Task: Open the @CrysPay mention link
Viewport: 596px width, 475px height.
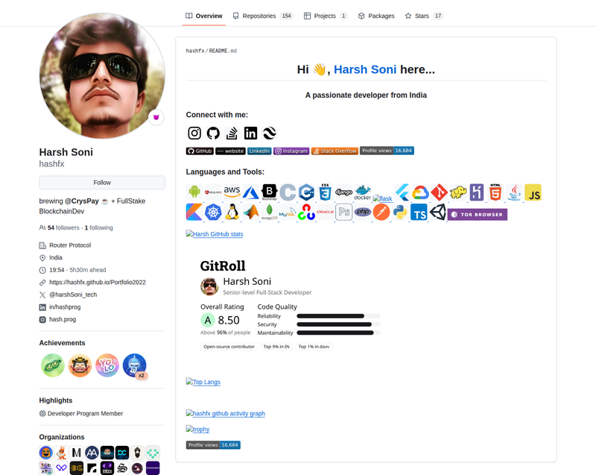Action: click(x=82, y=201)
